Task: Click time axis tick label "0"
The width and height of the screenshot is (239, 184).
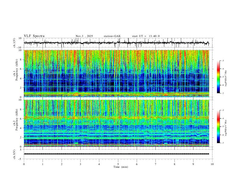Action: [x=24, y=164]
